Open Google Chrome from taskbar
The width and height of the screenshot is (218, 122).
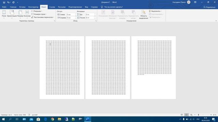[52, 119]
